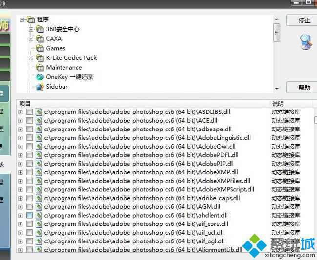Image resolution: width=317 pixels, height=260 pixels.
Task: Click the DLL file icon for AdobePDFL.dll
Action: point(39,155)
